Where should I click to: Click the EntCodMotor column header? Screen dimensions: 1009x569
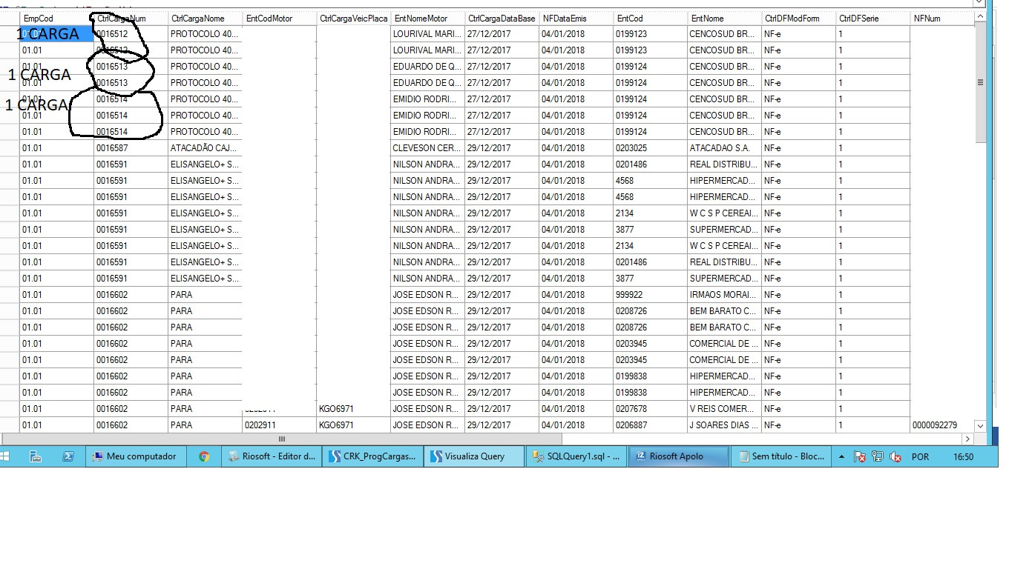coord(279,19)
